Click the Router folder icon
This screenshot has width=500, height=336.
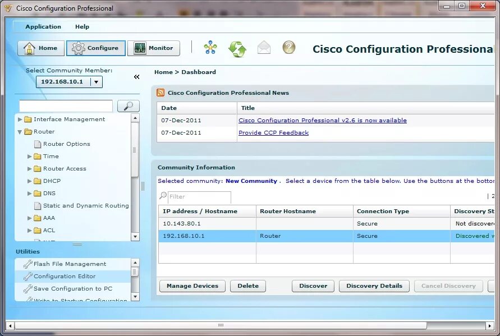pyautogui.click(x=28, y=132)
